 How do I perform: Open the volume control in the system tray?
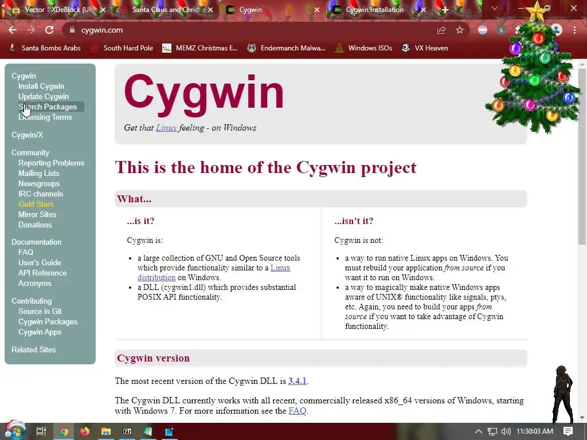(x=506, y=431)
